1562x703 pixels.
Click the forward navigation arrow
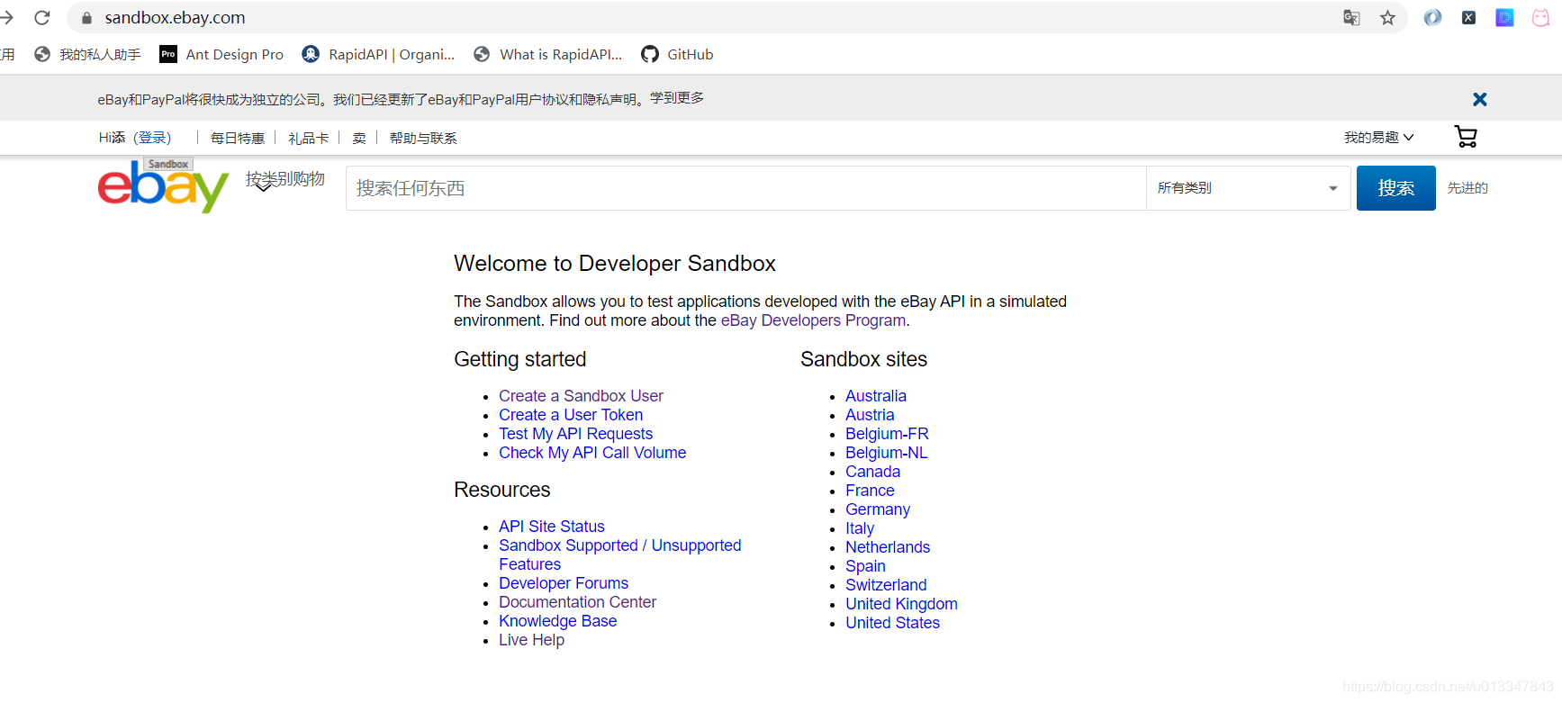[6, 18]
